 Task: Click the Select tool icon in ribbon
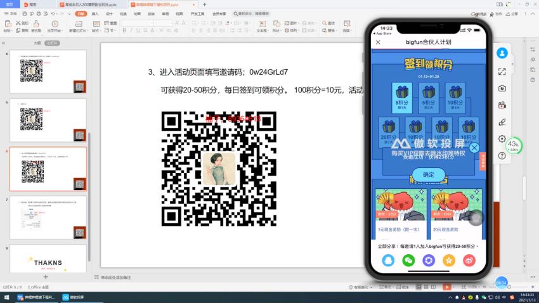point(347,23)
